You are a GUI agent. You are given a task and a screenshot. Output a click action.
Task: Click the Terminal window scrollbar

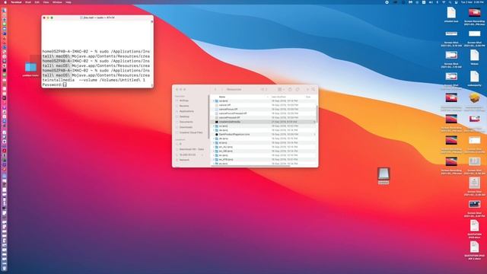(152, 53)
